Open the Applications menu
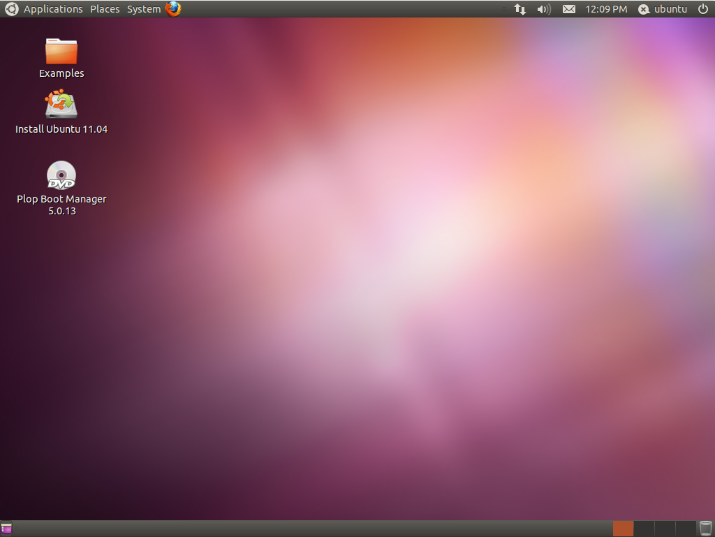715x537 pixels. 53,9
